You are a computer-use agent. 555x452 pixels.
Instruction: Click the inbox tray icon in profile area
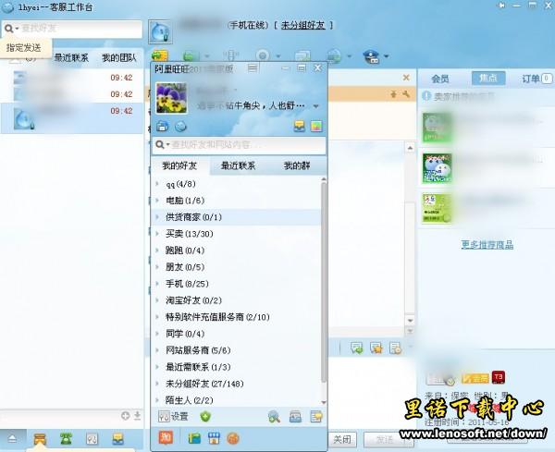(300, 127)
